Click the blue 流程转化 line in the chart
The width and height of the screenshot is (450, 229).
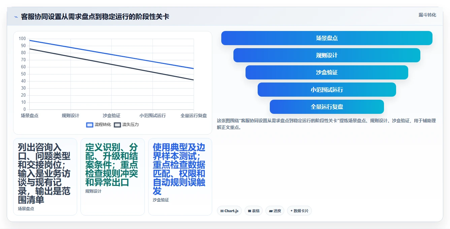[111, 55]
